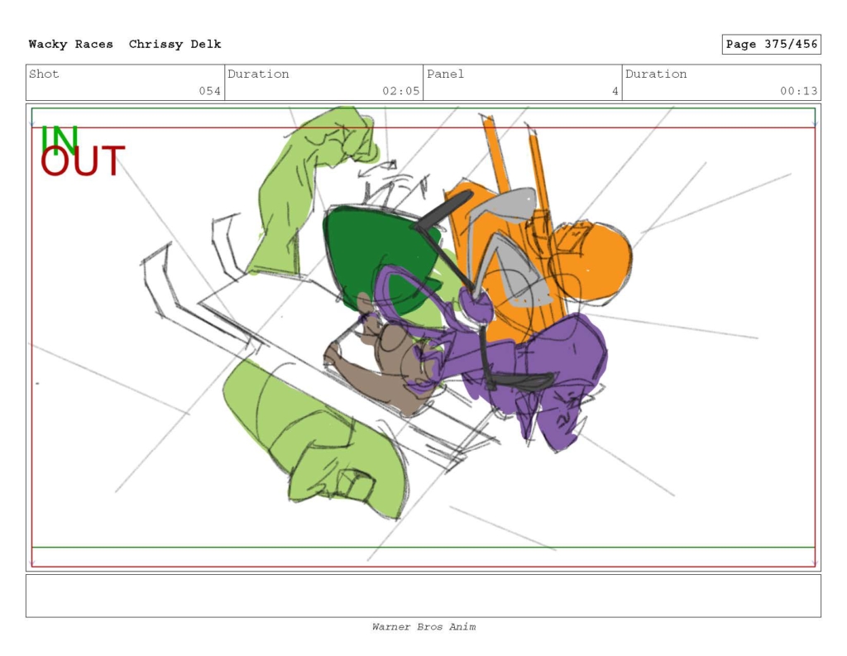This screenshot has height=656, width=847.
Task: Click the 'Duration' label beside the panel number
Action: pyautogui.click(x=656, y=74)
